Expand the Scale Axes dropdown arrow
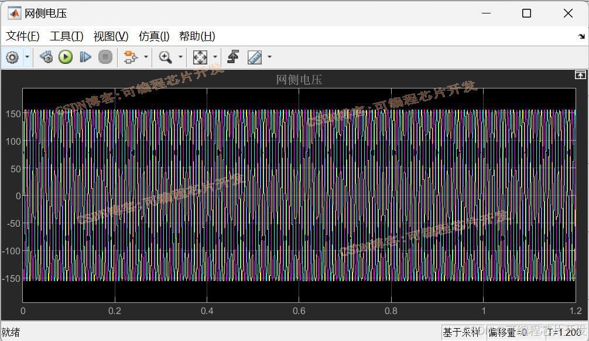Viewport: 589px width, 341px height. pos(215,57)
